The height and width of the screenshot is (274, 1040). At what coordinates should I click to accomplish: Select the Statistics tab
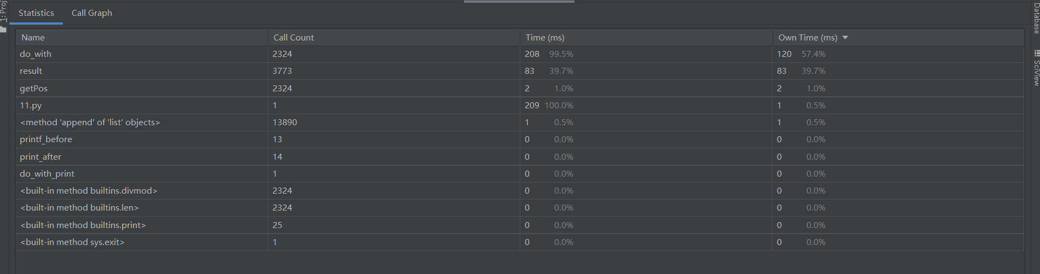36,13
